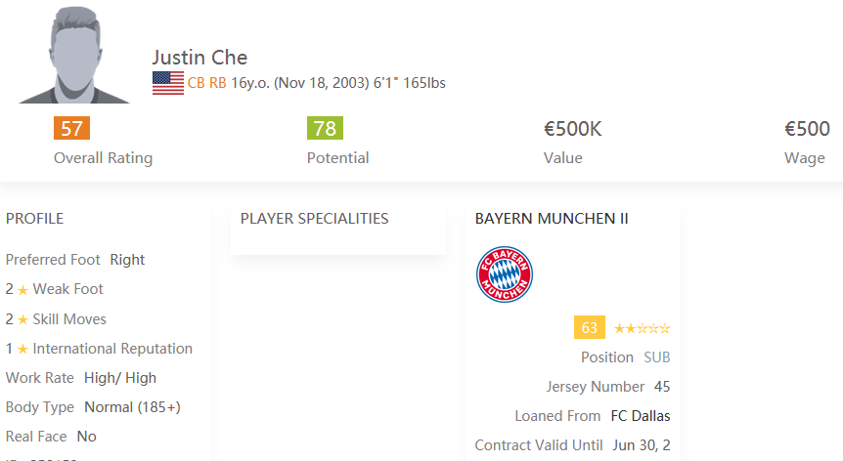Click the Player Specialities panel header
This screenshot has height=461, width=843.
314,219
